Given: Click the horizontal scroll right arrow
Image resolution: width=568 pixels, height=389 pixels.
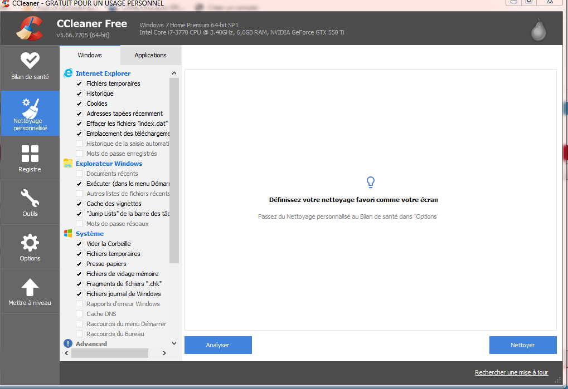Looking at the screenshot, I should [164, 353].
